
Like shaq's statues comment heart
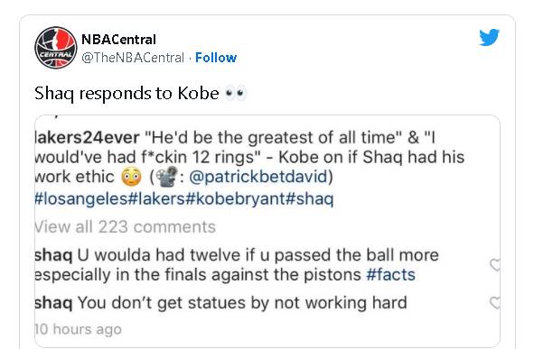click(x=495, y=302)
